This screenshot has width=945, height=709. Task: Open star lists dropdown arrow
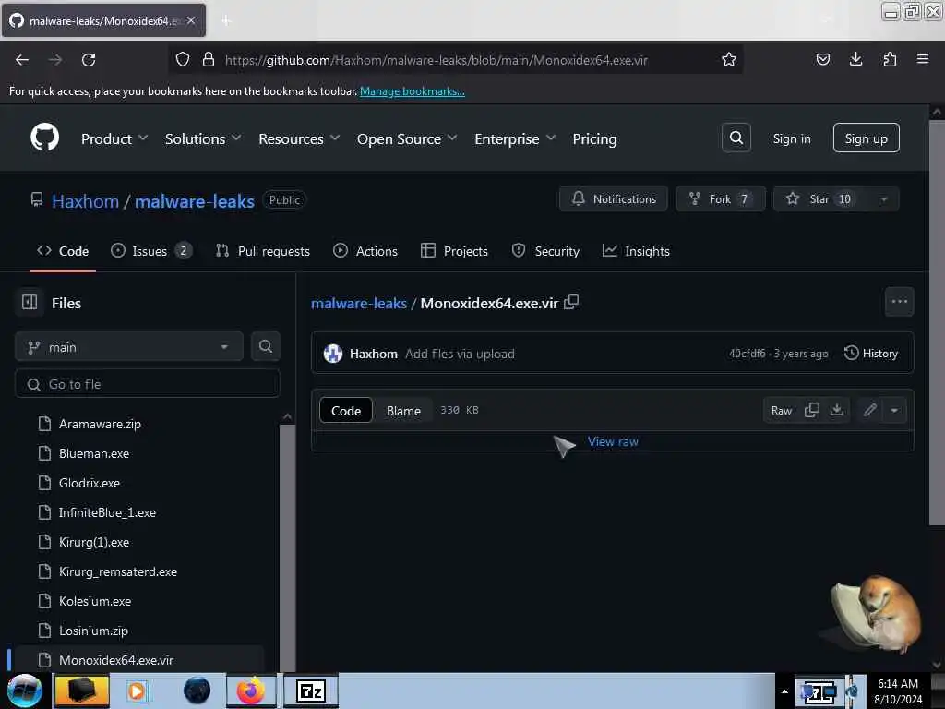coord(883,199)
